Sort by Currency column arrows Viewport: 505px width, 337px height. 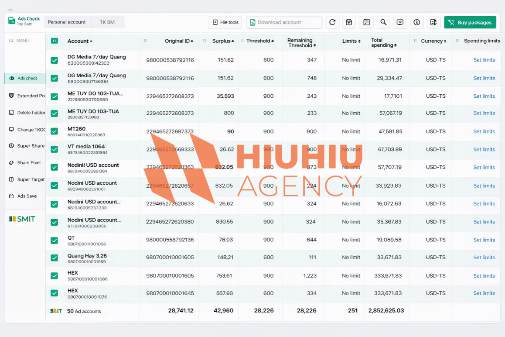445,41
